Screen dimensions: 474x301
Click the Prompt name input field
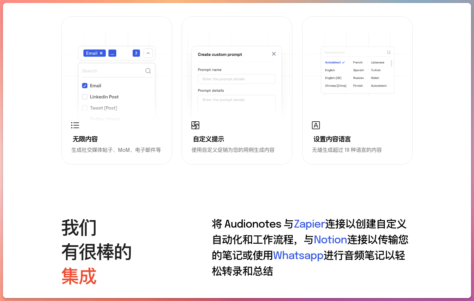pyautogui.click(x=236, y=79)
